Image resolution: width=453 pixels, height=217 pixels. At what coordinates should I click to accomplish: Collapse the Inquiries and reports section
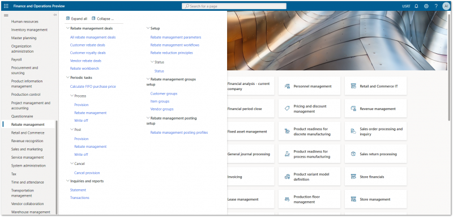(x=68, y=181)
